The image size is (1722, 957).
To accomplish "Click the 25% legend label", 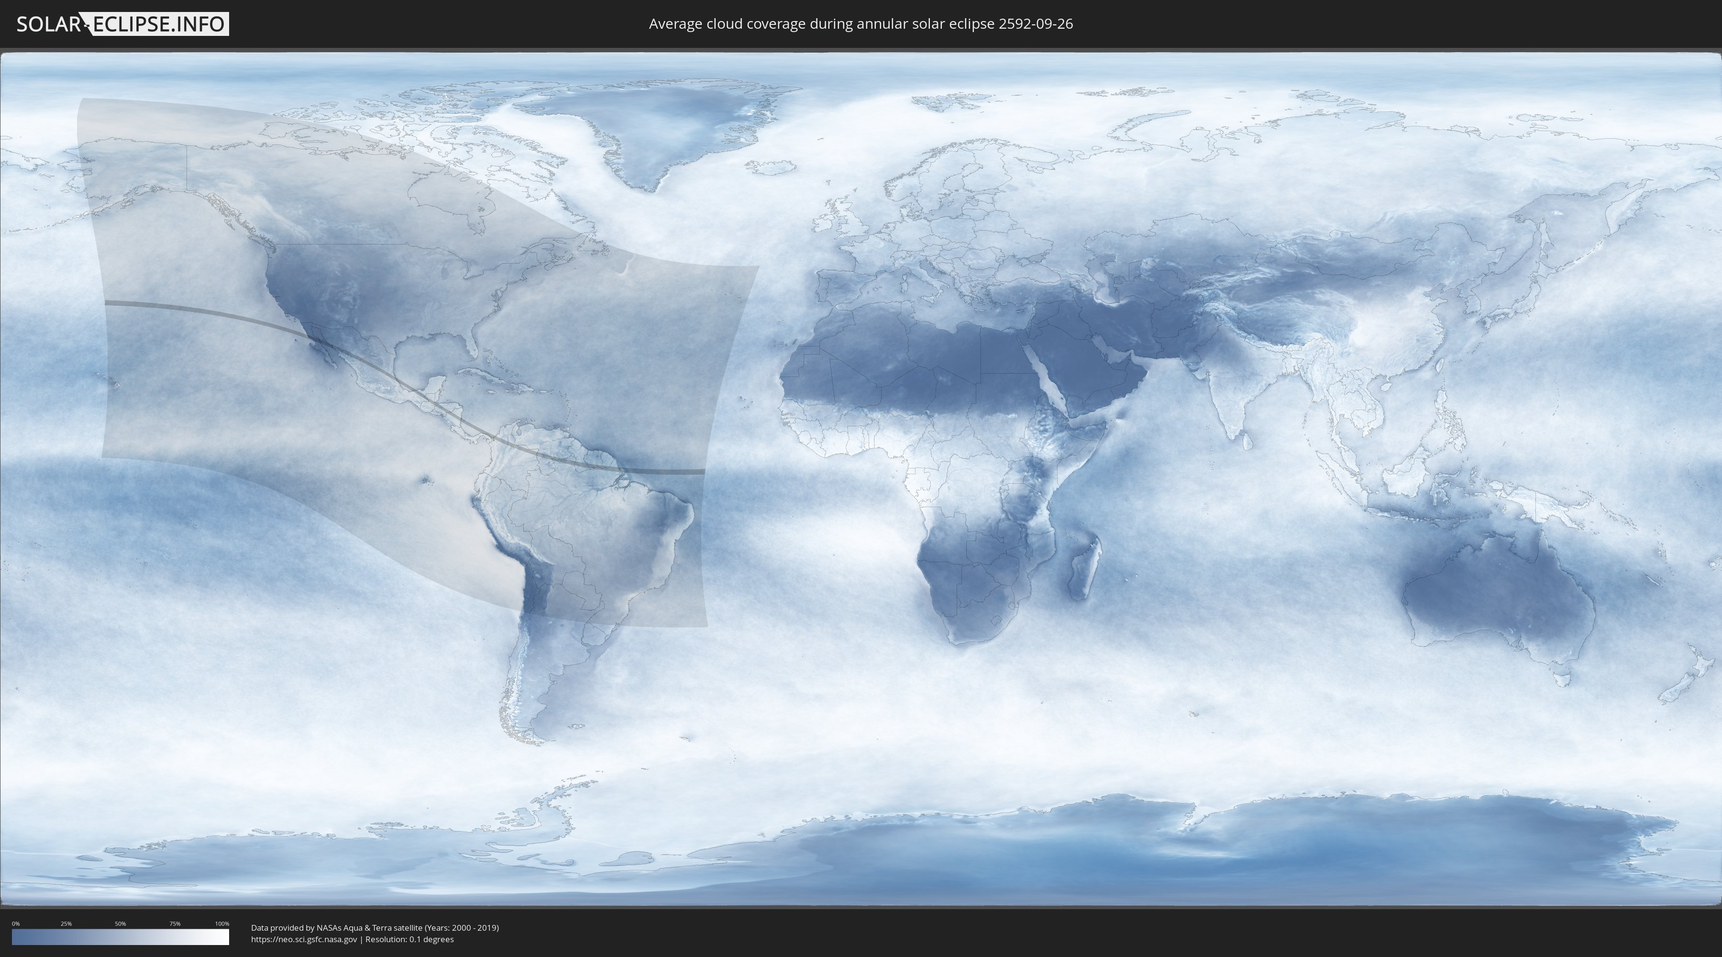I will (66, 924).
